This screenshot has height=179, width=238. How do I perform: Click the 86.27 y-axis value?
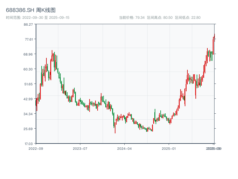click(28, 24)
